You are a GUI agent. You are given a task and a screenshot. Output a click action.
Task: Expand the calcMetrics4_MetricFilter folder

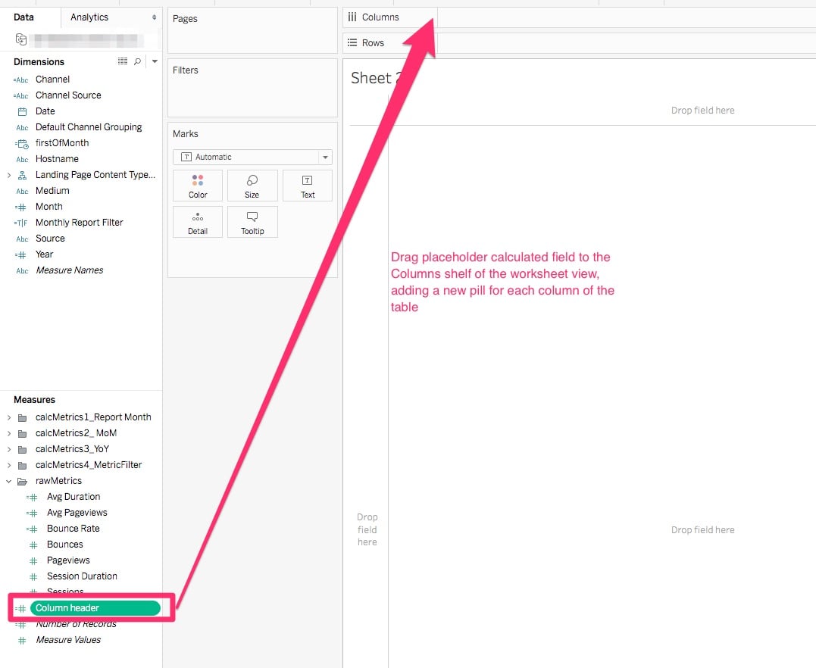8,464
